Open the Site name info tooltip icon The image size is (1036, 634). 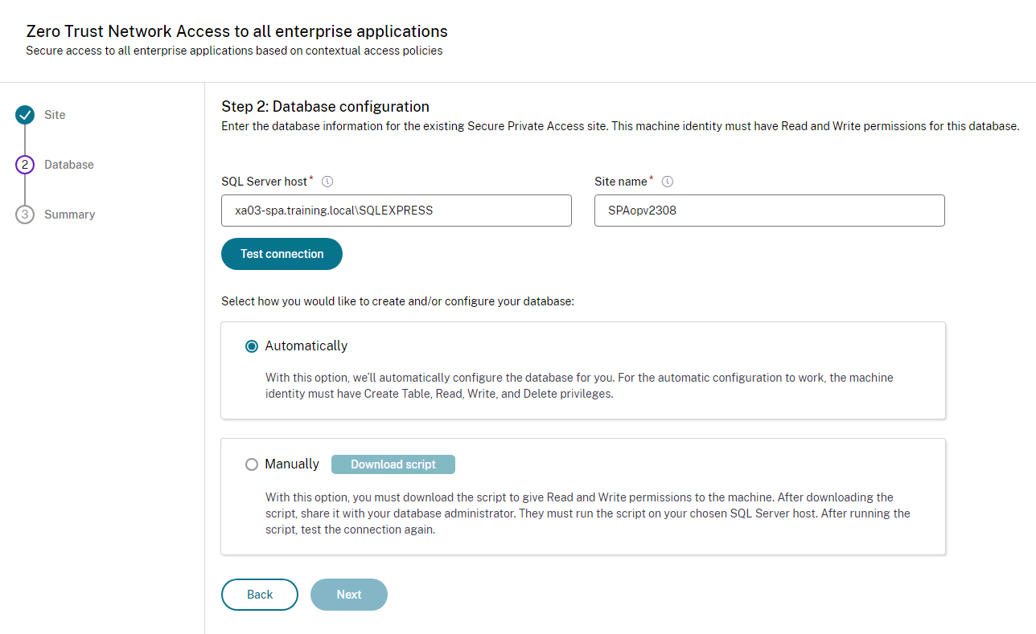click(667, 182)
